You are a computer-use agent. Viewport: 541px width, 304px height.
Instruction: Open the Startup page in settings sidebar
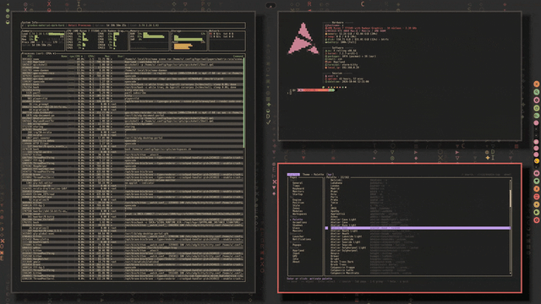tap(298, 194)
